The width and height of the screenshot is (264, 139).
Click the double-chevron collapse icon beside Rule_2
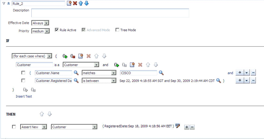pyautogui.click(x=8, y=4)
